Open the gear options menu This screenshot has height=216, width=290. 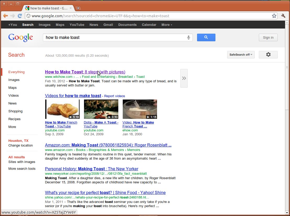pos(268,55)
